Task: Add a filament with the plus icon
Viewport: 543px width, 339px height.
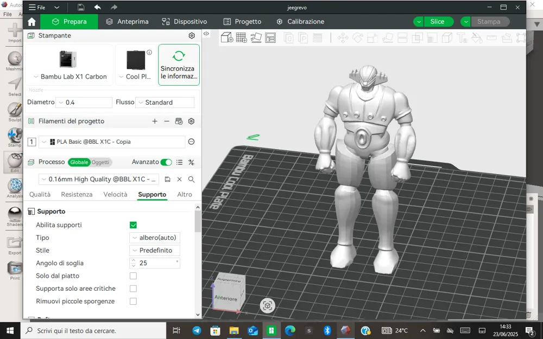Action: tap(155, 121)
